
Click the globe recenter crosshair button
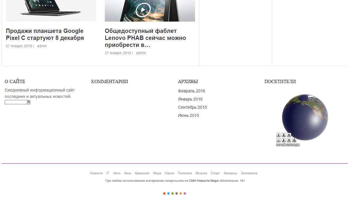294,140
